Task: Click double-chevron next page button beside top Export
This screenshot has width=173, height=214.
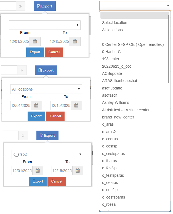Action: (x=20, y=6)
